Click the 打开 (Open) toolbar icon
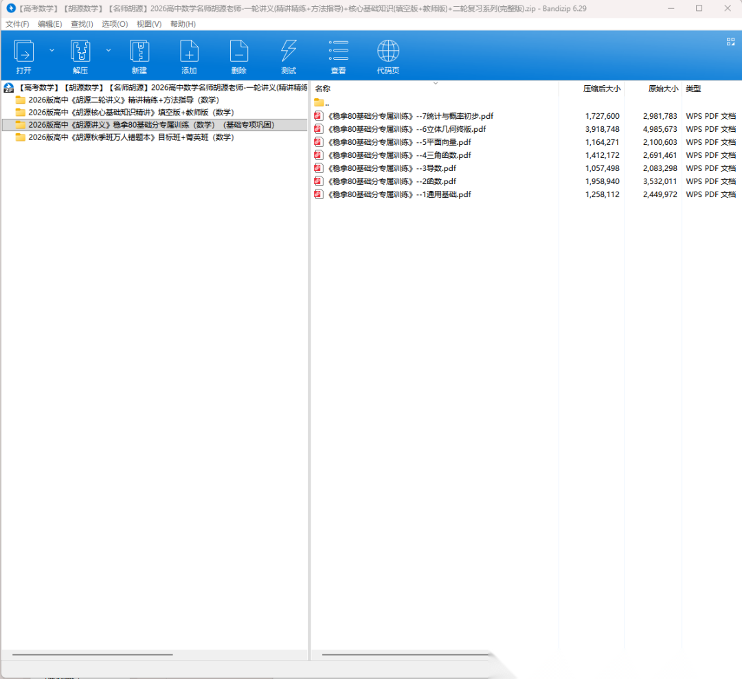This screenshot has width=742, height=679. tap(24, 52)
